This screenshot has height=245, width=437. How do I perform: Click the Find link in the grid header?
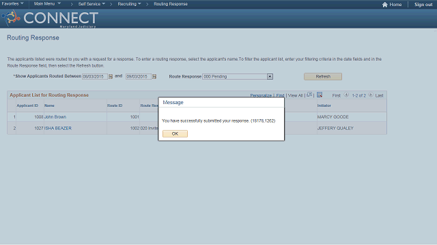coord(280,95)
